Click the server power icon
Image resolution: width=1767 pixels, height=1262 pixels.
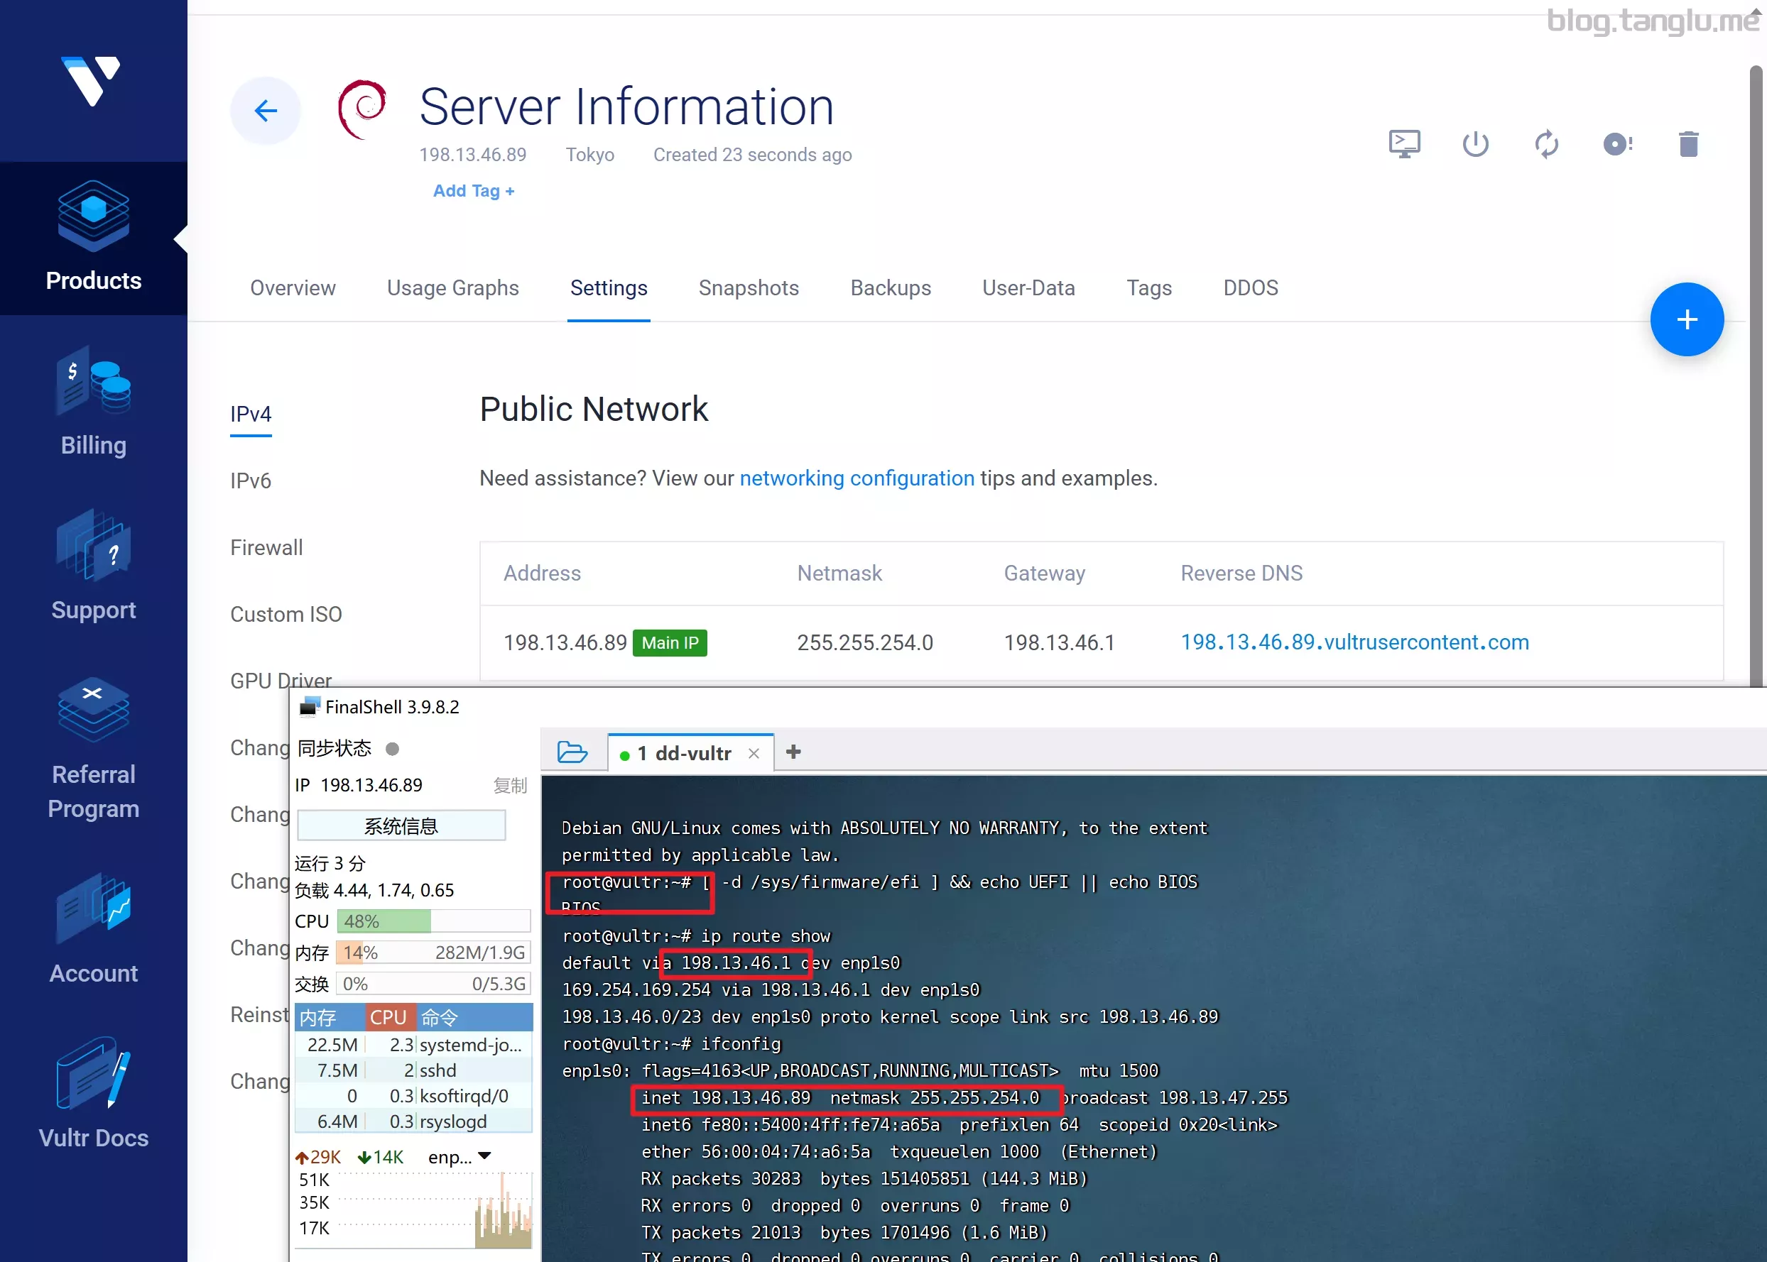point(1474,143)
